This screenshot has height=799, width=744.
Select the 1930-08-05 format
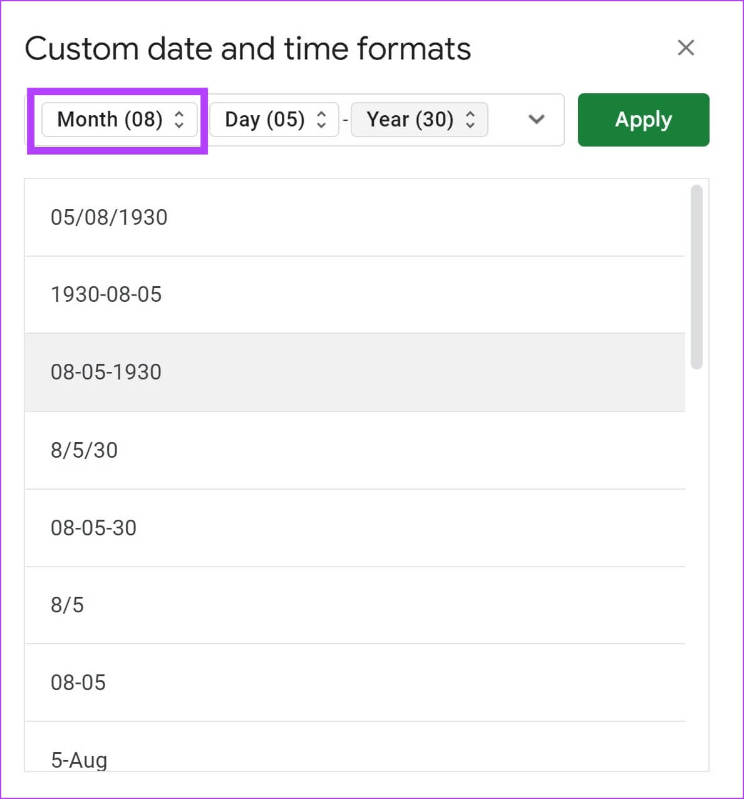tap(106, 294)
